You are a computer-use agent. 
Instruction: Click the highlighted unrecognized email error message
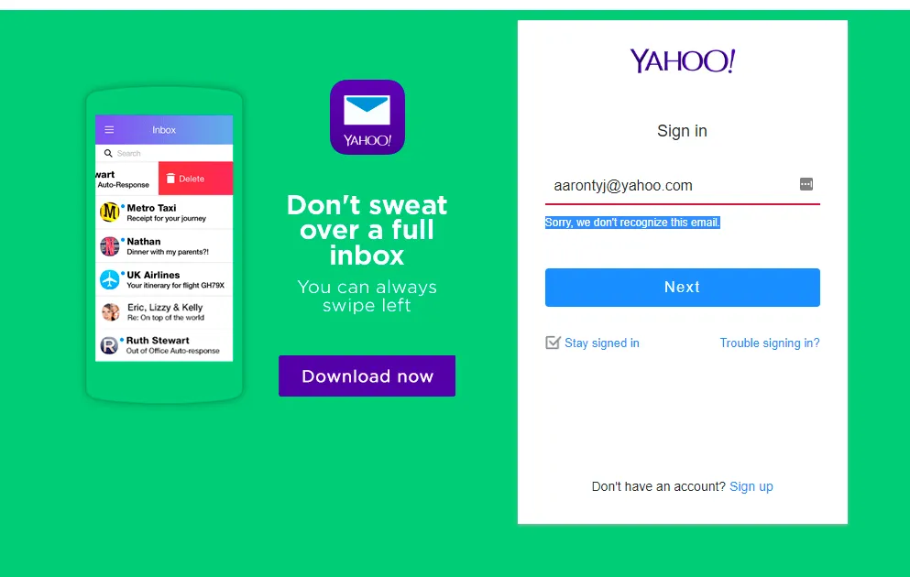click(632, 223)
